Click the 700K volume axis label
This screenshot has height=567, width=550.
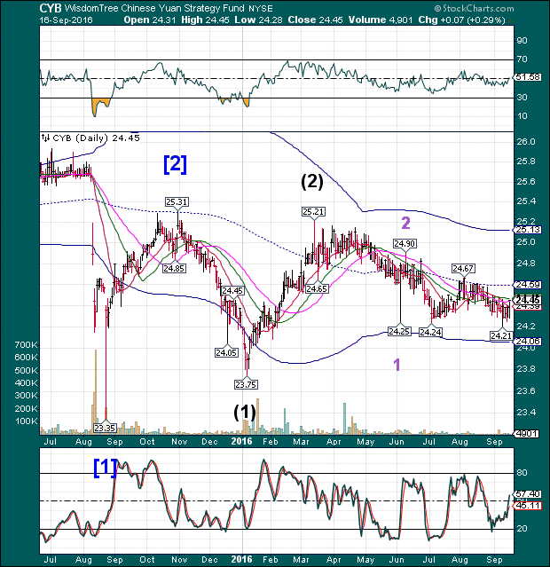click(x=26, y=345)
